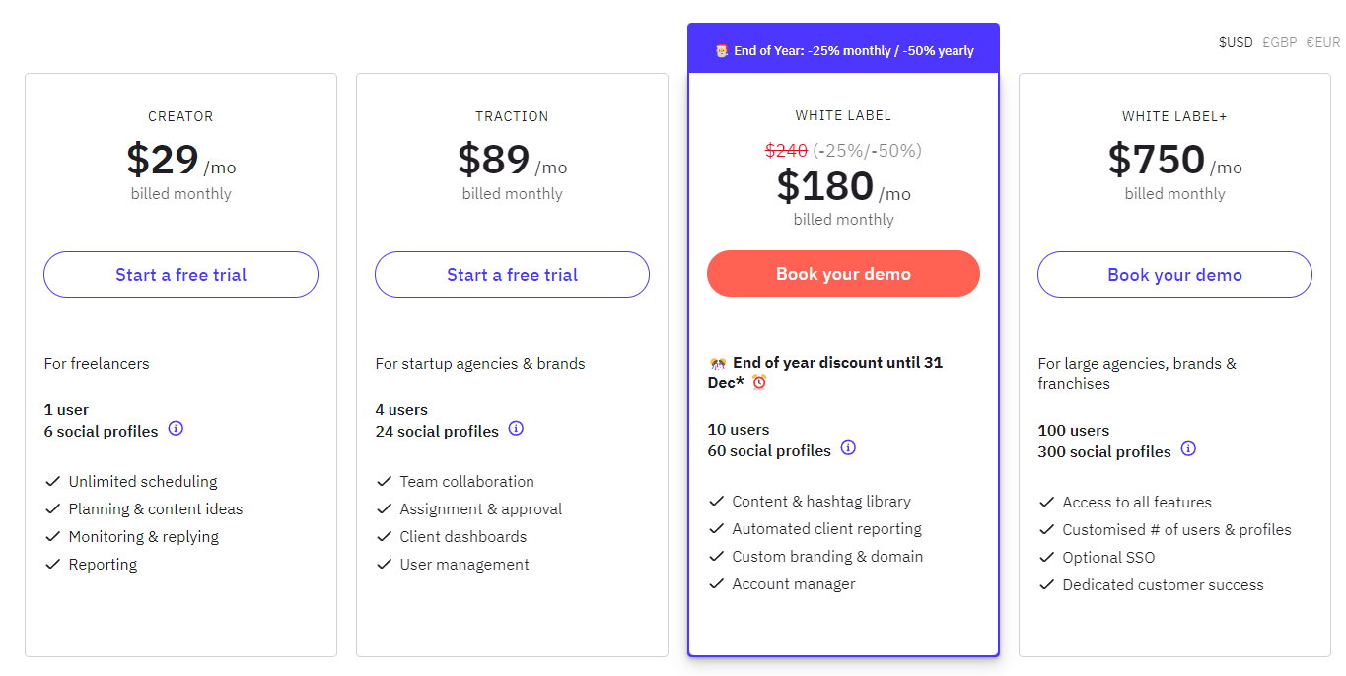Viewport: 1346px width, 676px height.
Task: Switch currency to €EUR
Action: click(1322, 42)
